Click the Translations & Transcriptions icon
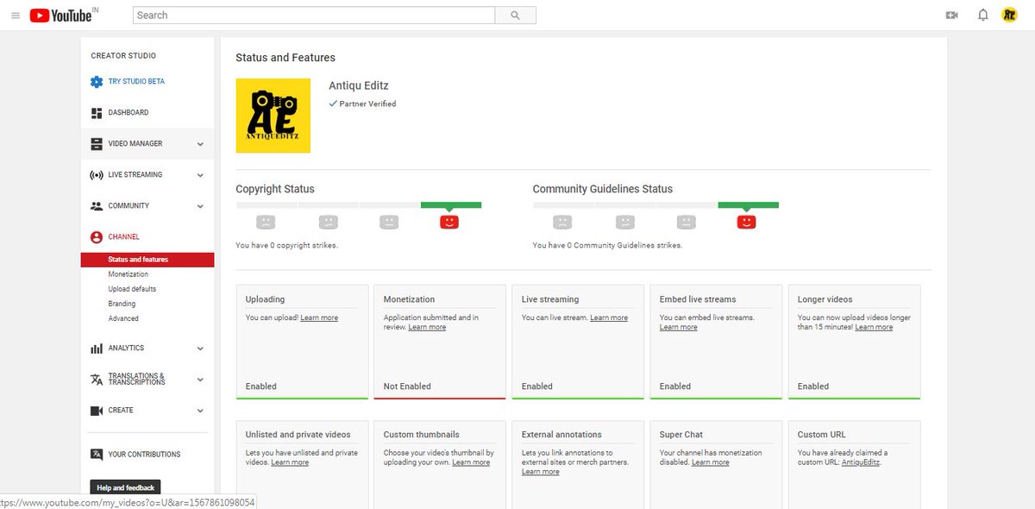Image resolution: width=1035 pixels, height=509 pixels. point(97,380)
